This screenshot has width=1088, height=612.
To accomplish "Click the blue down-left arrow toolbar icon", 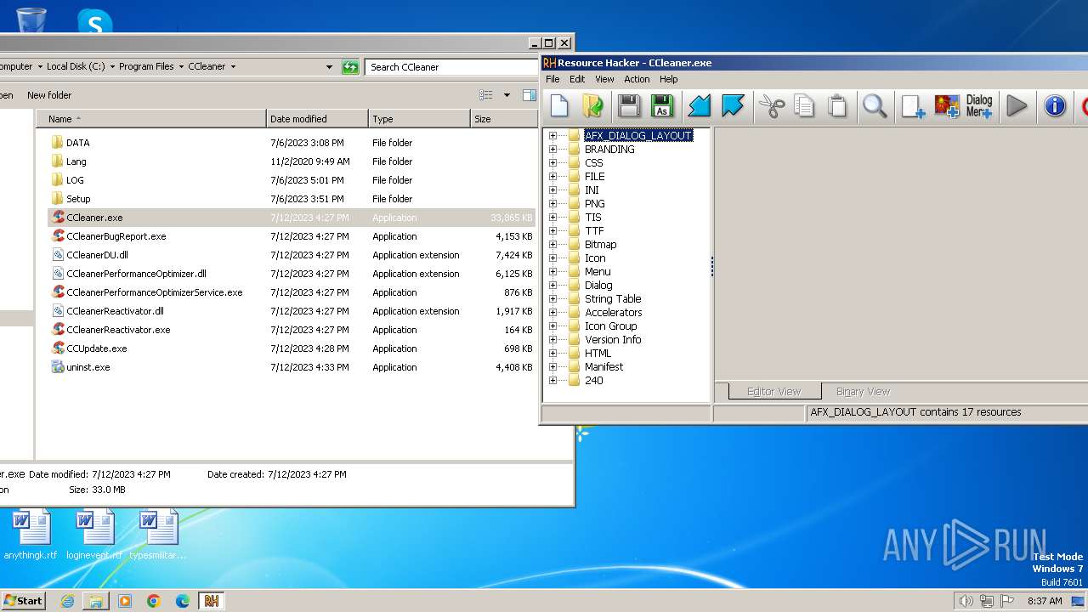I will tap(699, 106).
